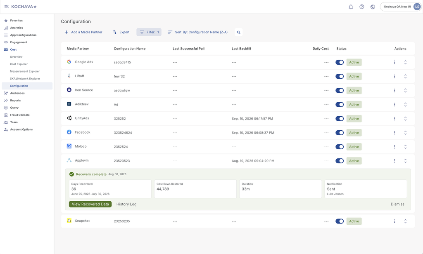
Task: Open the globe icon in header
Action: pyautogui.click(x=373, y=7)
